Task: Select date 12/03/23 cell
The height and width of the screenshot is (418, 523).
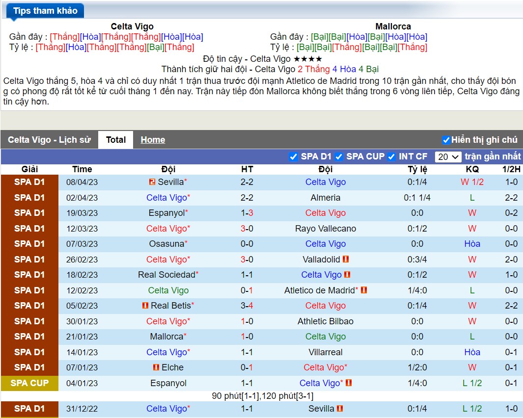Action: pos(82,229)
